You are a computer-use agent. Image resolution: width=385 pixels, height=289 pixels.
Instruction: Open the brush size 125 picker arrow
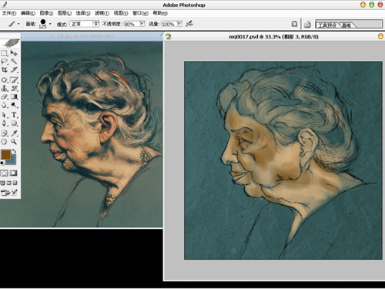pyautogui.click(x=50, y=24)
